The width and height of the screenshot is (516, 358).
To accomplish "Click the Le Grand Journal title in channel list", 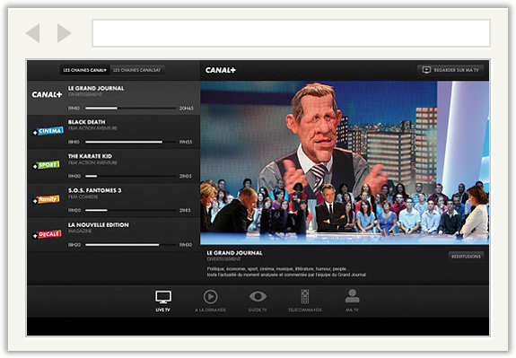I will [96, 88].
